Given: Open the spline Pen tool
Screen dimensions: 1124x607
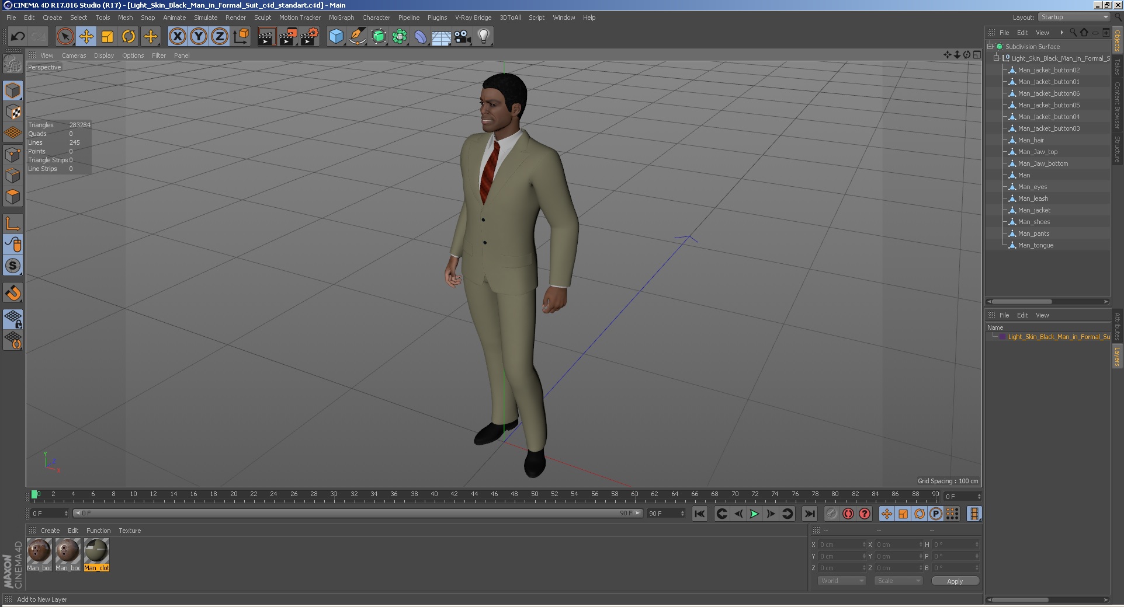Looking at the screenshot, I should (x=357, y=37).
